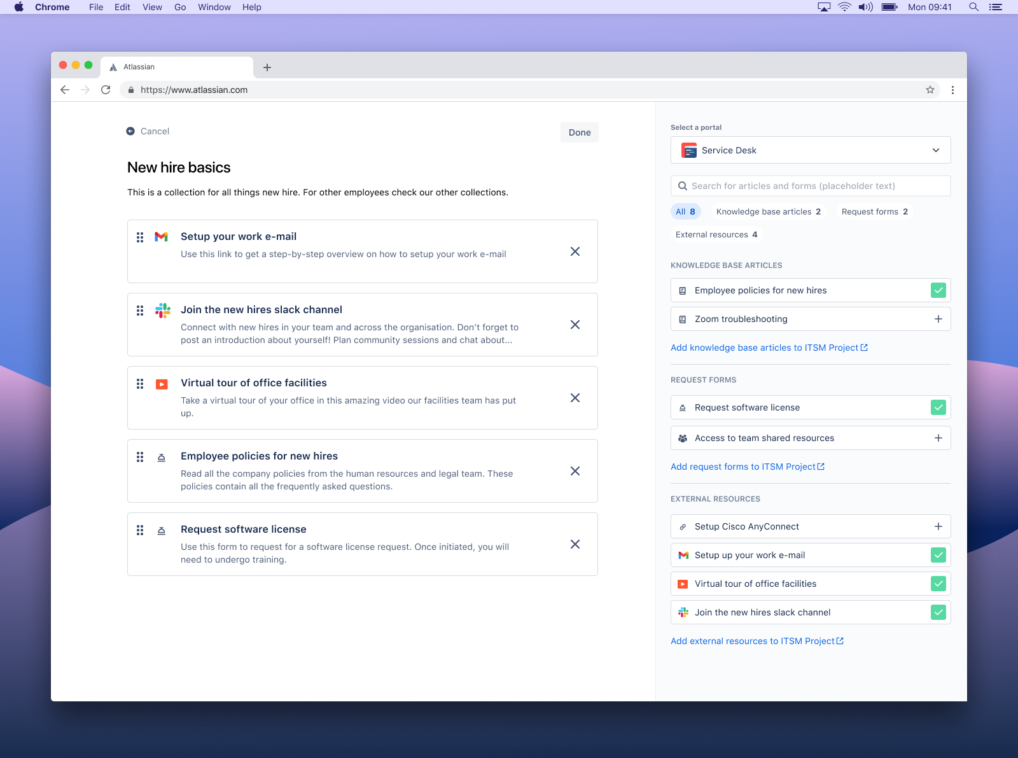Remove the Request software license card
This screenshot has height=758, width=1018.
tap(575, 544)
